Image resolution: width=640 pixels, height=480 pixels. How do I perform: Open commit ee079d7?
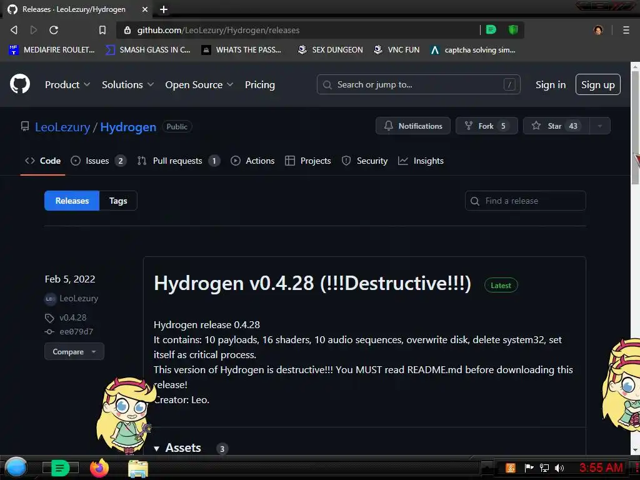pyautogui.click(x=76, y=331)
